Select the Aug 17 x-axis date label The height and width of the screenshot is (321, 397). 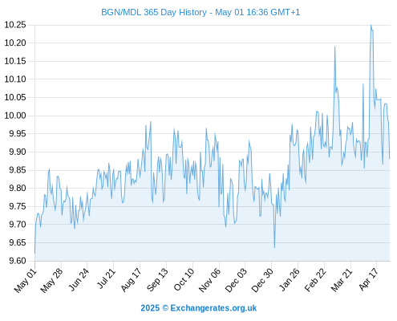(x=131, y=280)
